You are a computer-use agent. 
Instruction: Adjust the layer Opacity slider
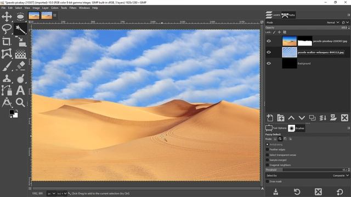point(307,28)
